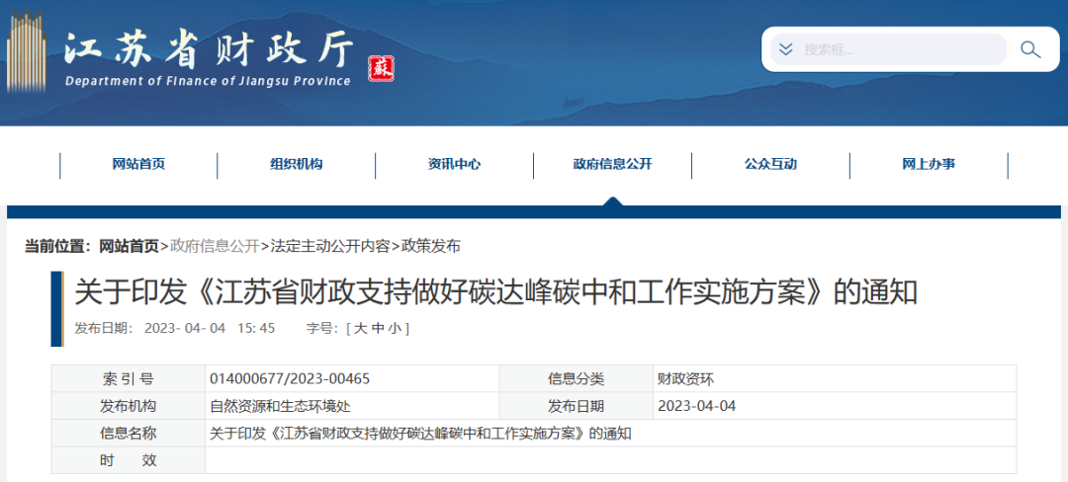The height and width of the screenshot is (482, 1068).
Task: Click the 当前位置 breadcrumb label
Action: click(x=58, y=246)
